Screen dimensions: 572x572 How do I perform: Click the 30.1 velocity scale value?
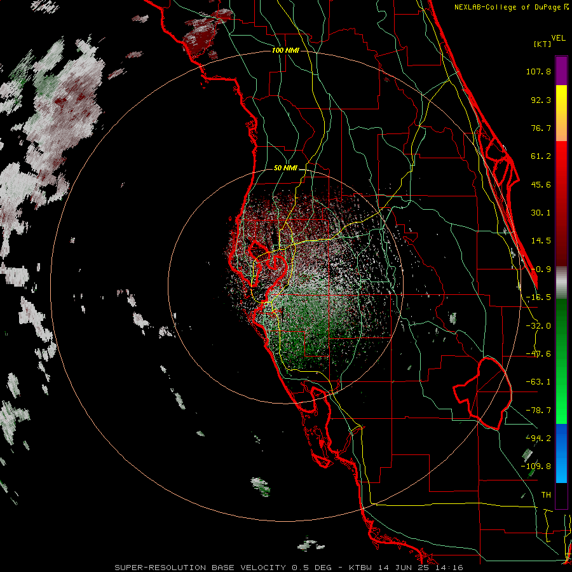(x=541, y=213)
